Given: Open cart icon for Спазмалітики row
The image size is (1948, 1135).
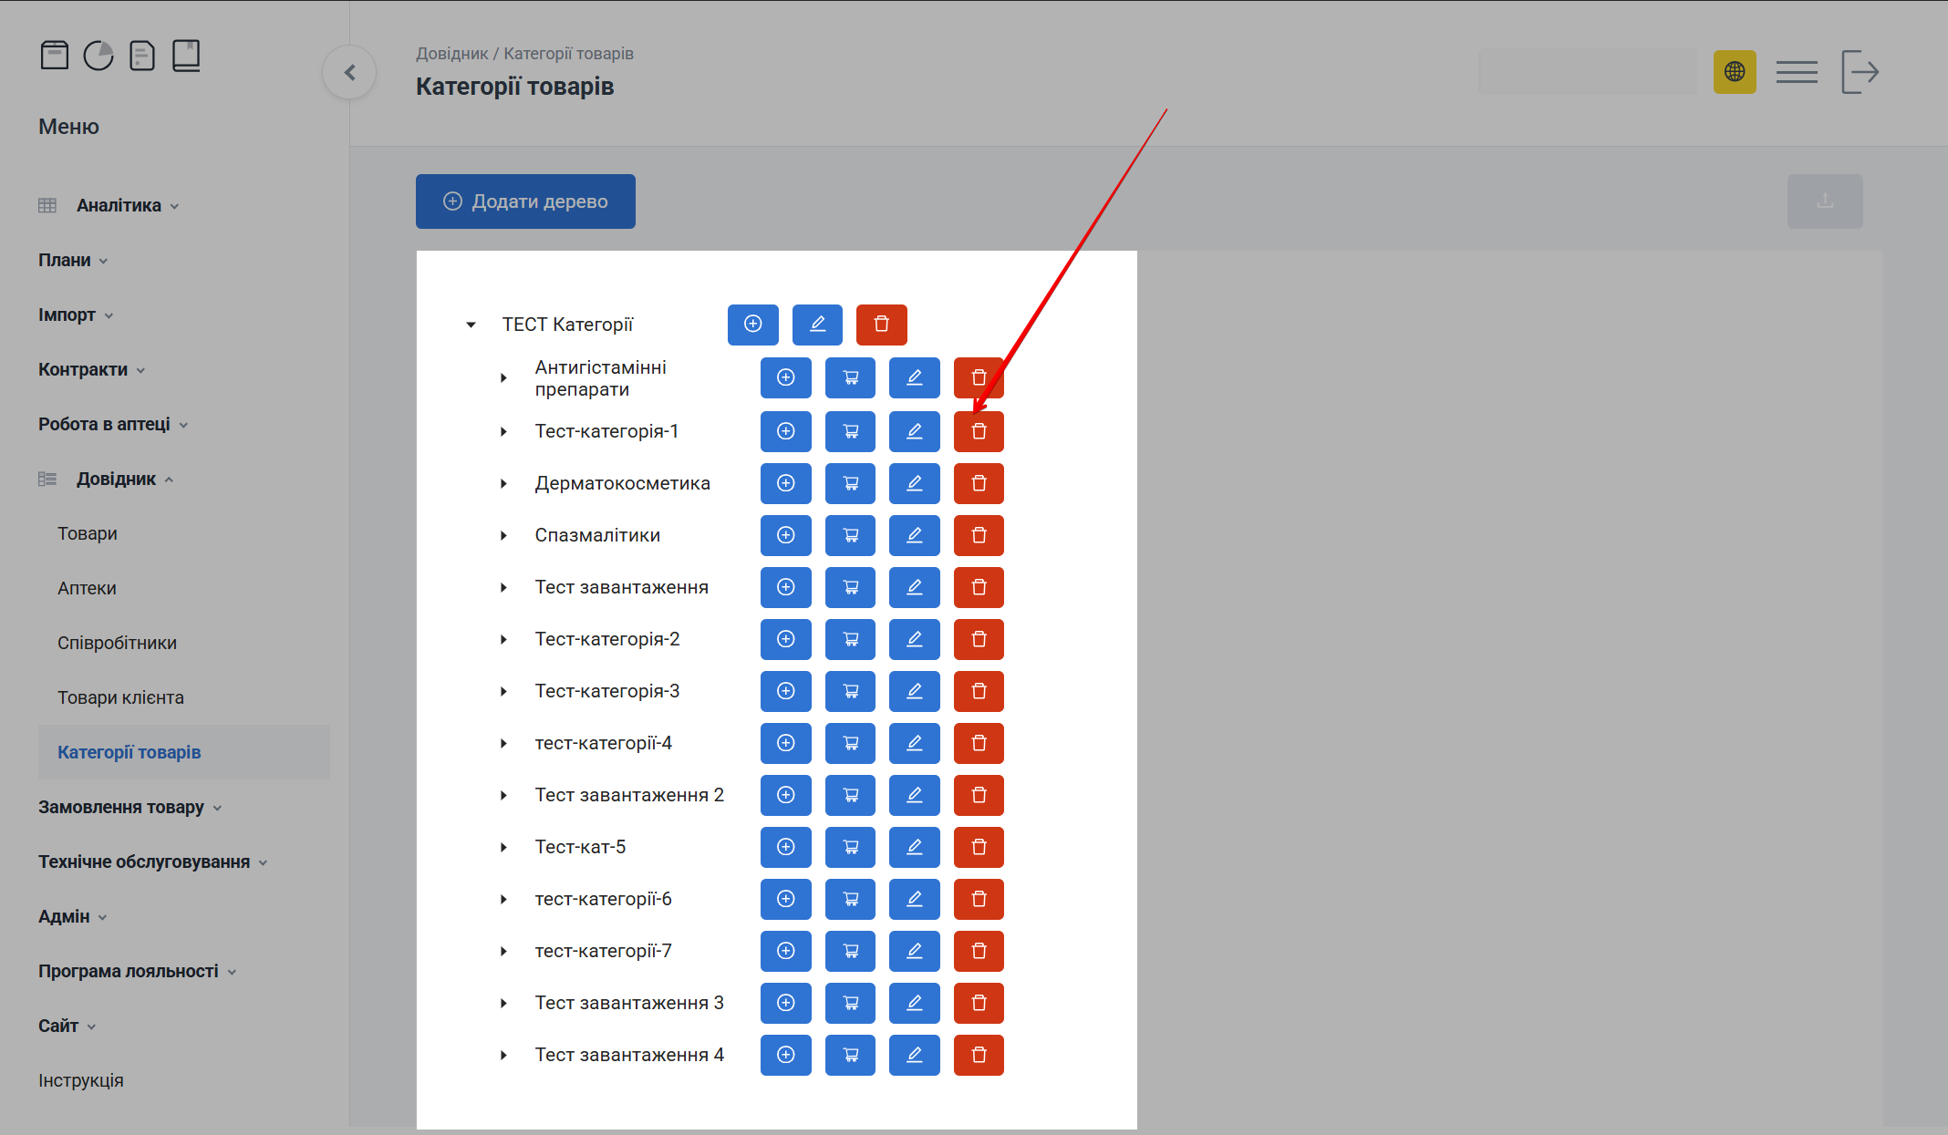Looking at the screenshot, I should [x=850, y=535].
